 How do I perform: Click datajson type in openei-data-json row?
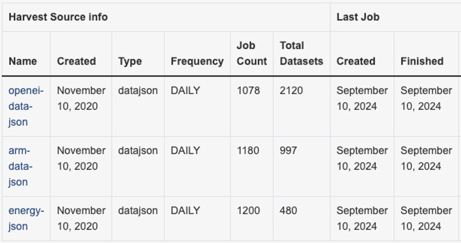(x=138, y=90)
